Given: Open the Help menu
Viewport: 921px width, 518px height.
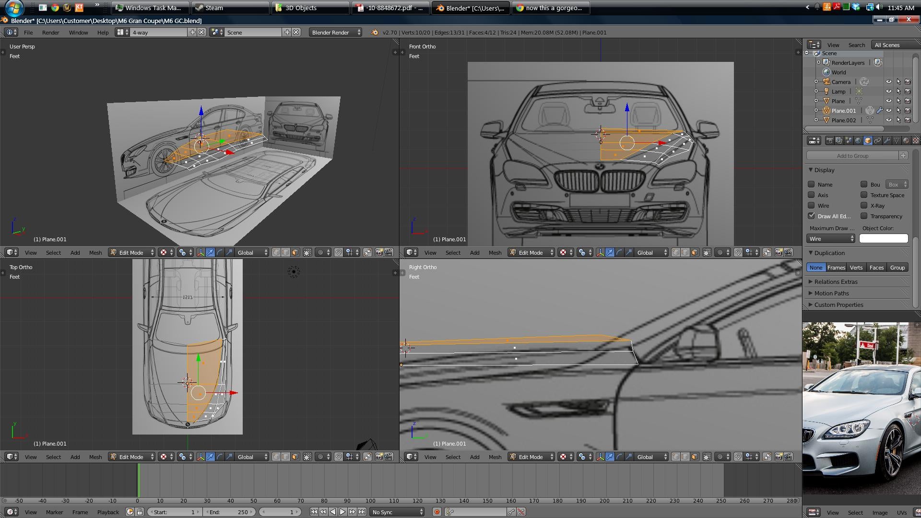Looking at the screenshot, I should pos(103,32).
